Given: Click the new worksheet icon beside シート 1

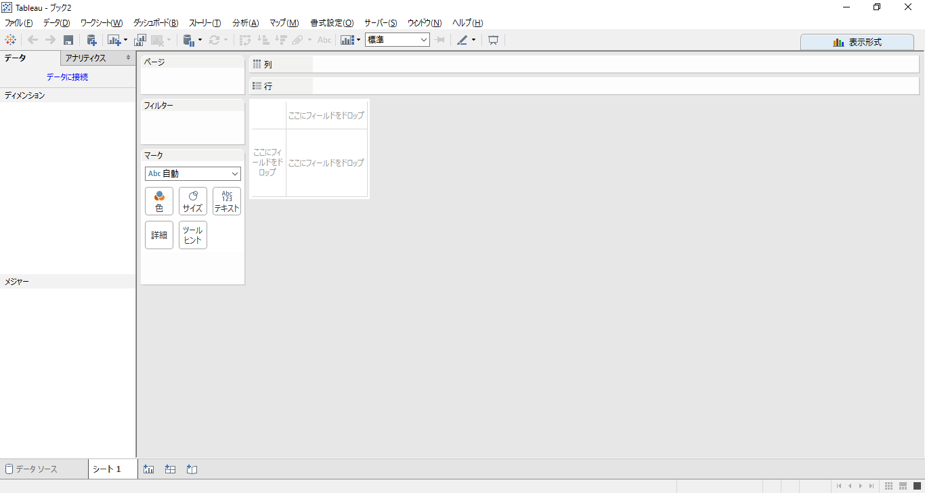Looking at the screenshot, I should pyautogui.click(x=149, y=469).
